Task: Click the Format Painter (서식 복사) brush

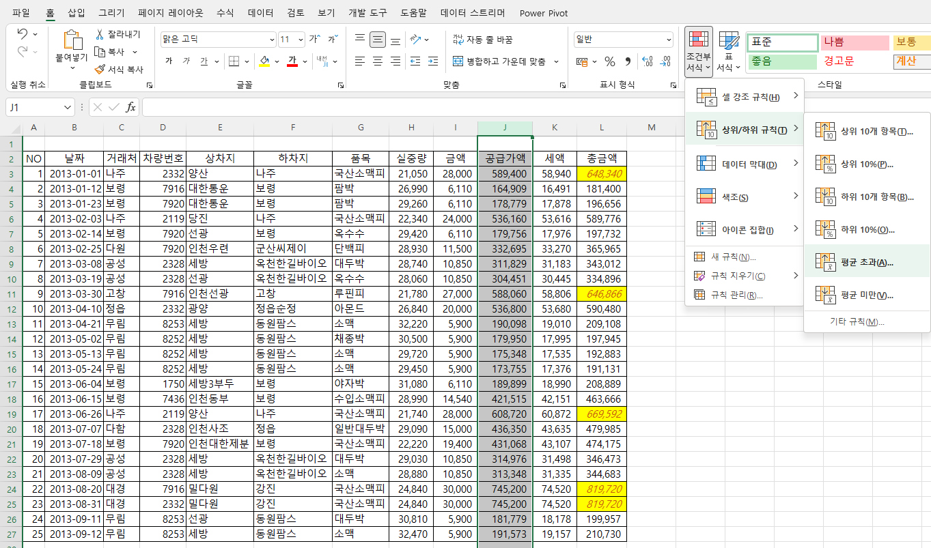Action: pos(100,69)
